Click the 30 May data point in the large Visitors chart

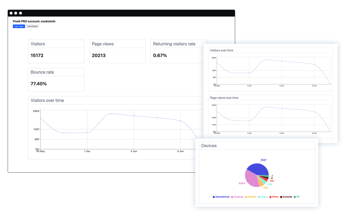[x=40, y=118]
